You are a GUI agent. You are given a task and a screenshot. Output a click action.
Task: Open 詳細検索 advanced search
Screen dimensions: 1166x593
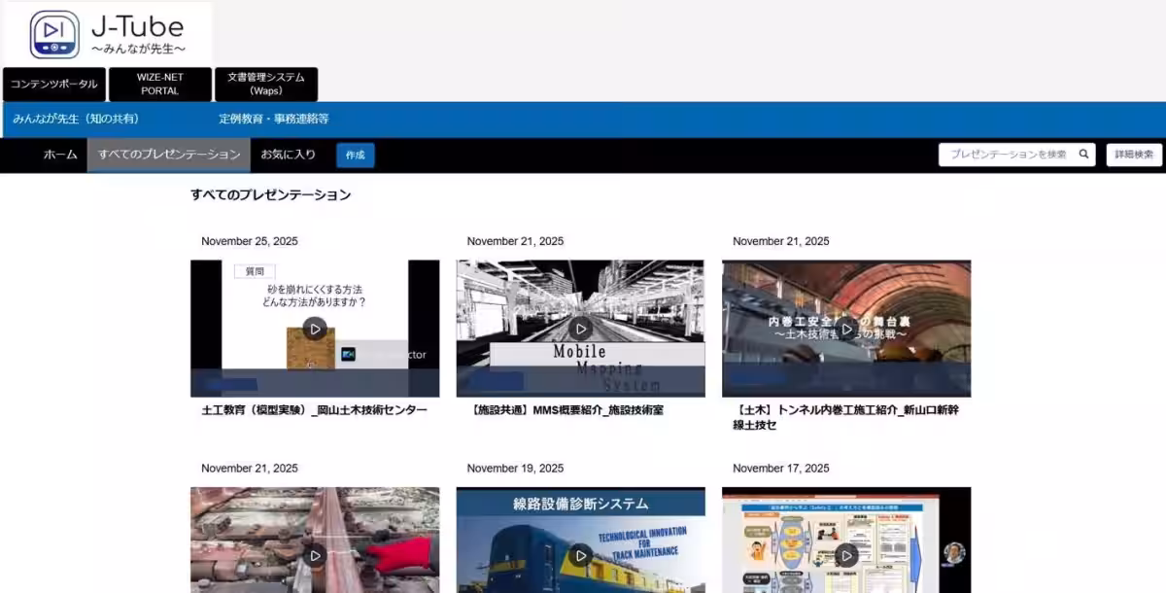tap(1134, 155)
